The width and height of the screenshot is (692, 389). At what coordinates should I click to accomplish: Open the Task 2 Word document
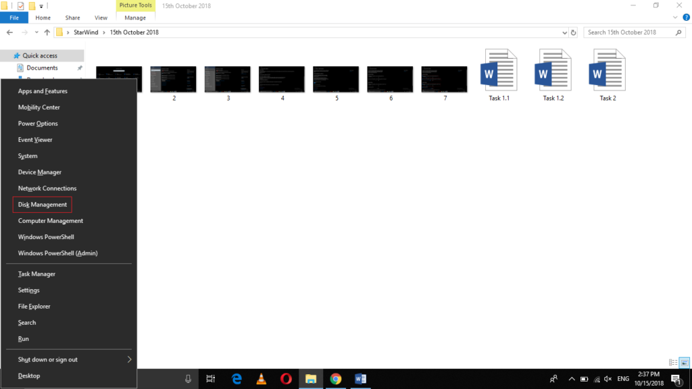tap(607, 74)
